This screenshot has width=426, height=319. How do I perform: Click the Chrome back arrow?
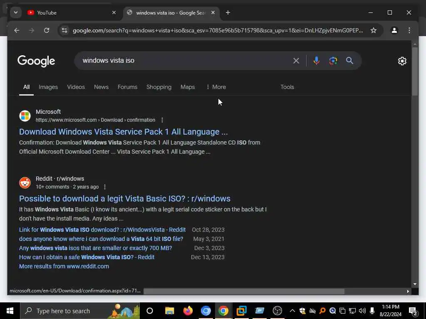[17, 30]
